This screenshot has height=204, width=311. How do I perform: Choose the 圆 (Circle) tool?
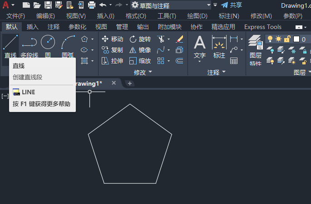pos(48,46)
